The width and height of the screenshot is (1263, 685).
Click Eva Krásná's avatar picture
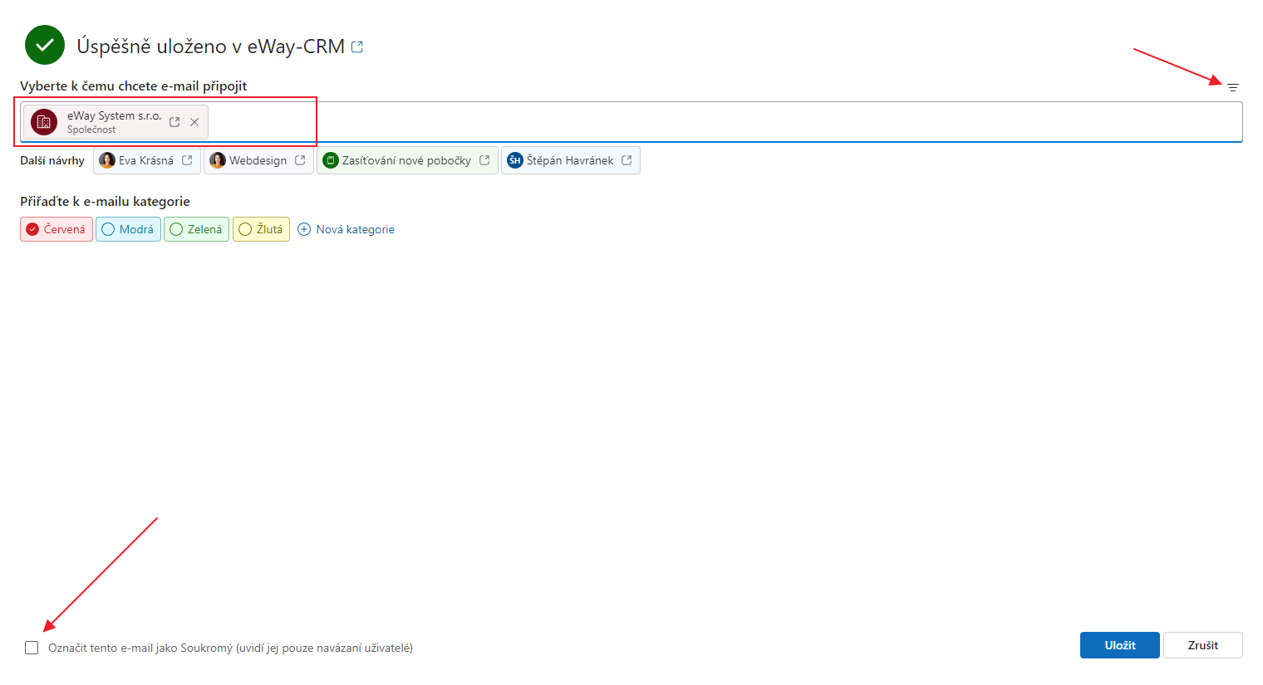[107, 160]
